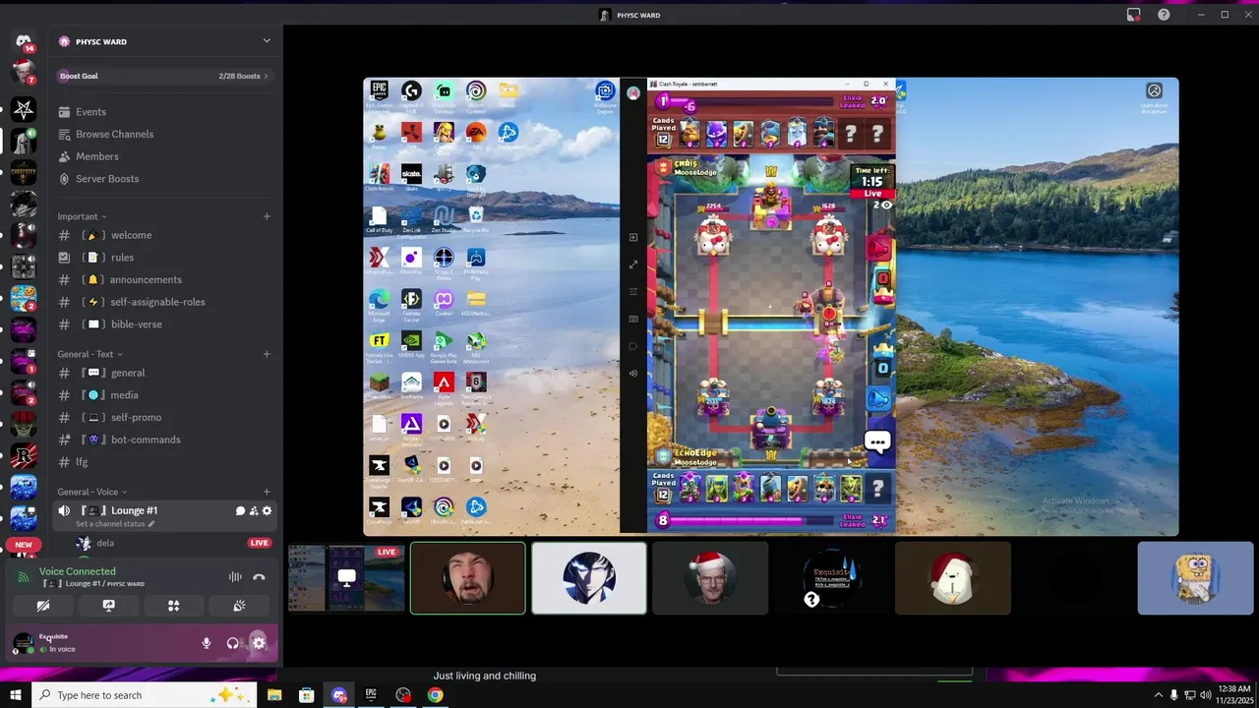Select Santa hat bear participant tile
This screenshot has height=708, width=1259.
(x=953, y=578)
